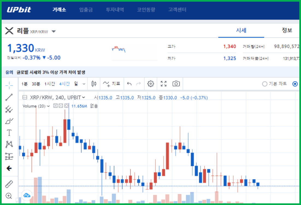
Task: Open the 입출금 menu
Action: pos(86,10)
